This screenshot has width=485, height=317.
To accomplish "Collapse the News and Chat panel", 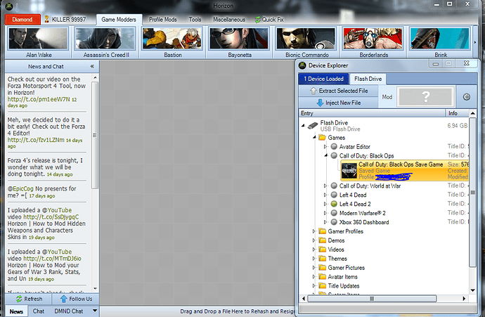I will pyautogui.click(x=92, y=66).
